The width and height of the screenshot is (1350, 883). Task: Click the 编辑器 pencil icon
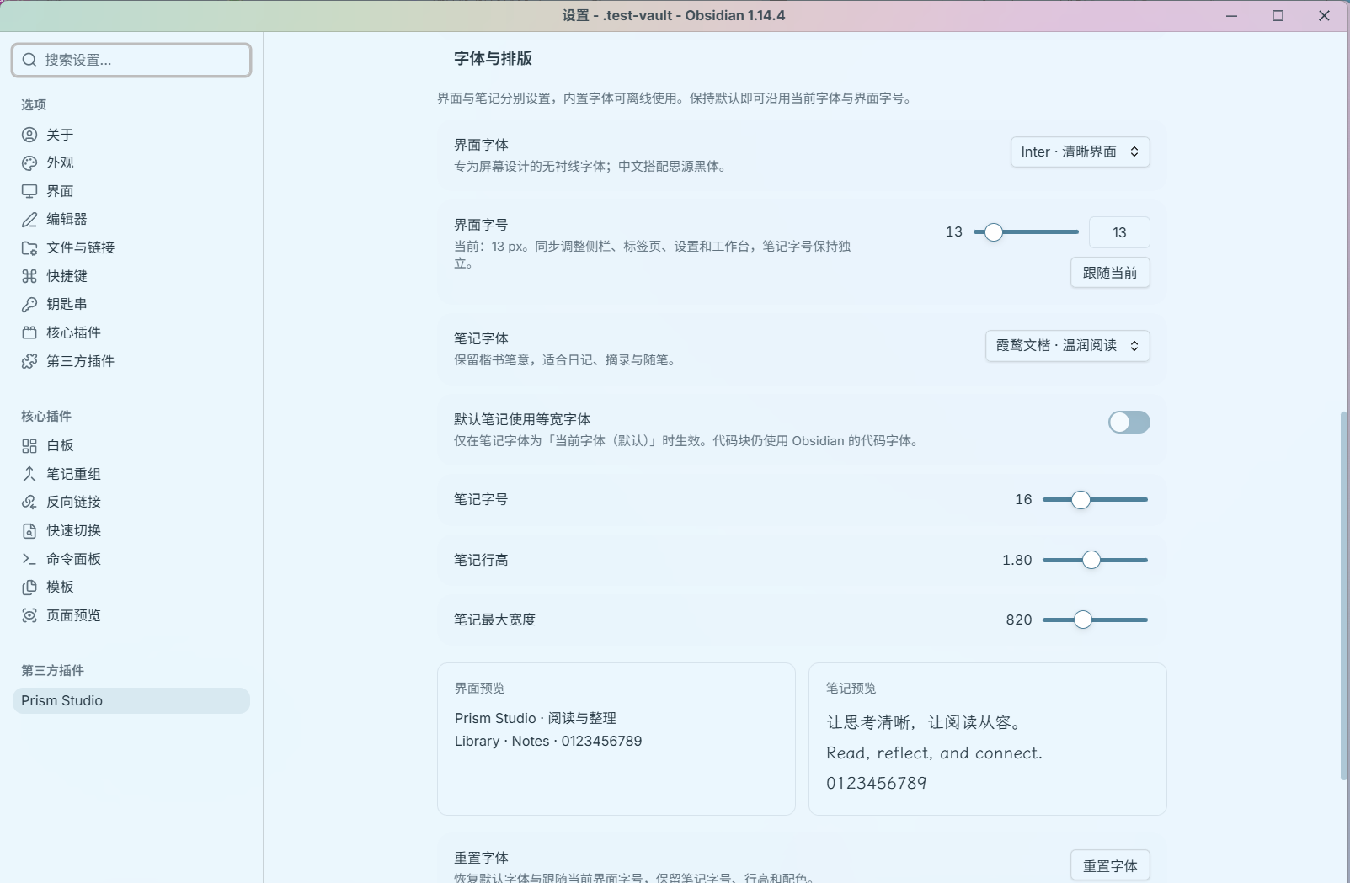coord(29,220)
